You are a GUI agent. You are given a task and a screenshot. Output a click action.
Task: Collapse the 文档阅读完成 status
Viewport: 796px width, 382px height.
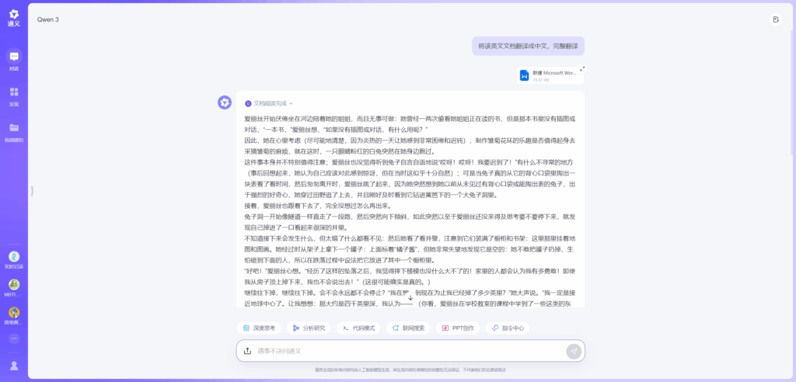[x=270, y=103]
